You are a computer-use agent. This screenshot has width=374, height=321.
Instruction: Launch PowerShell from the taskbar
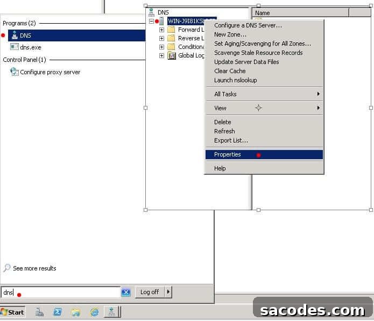pos(58,312)
